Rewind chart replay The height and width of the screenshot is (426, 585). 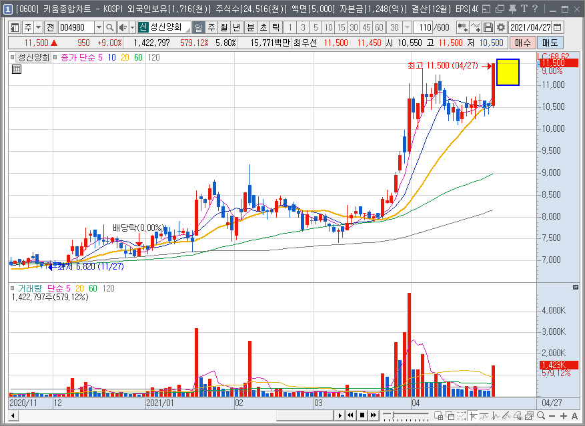pyautogui.click(x=350, y=415)
